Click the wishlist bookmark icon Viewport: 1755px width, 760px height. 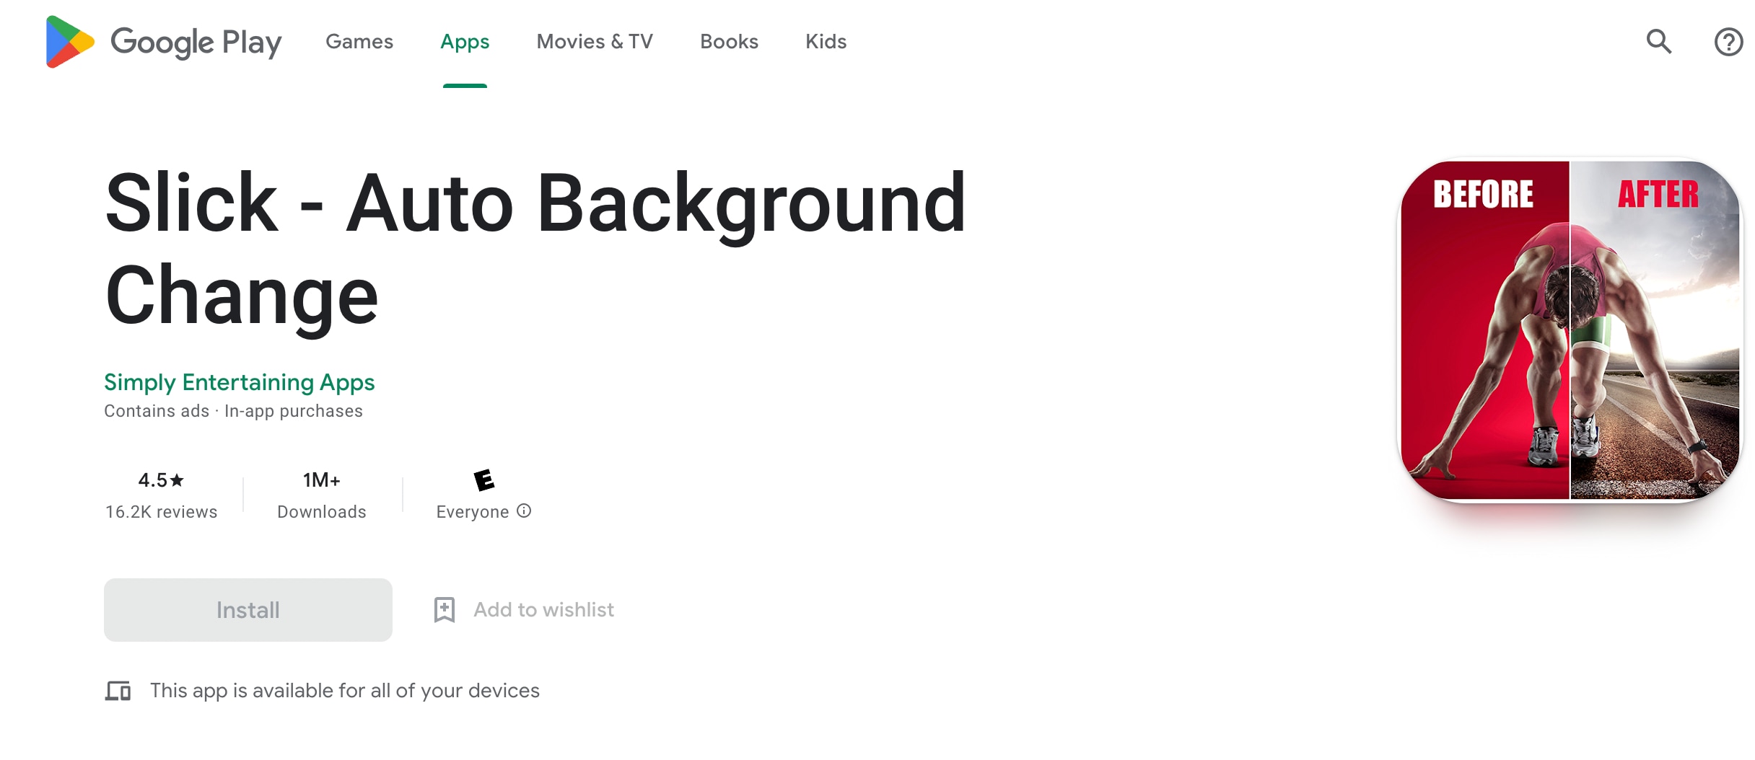pyautogui.click(x=445, y=610)
